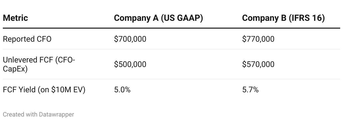Screen dimensions: 343x121
Task: Open the Created with Datawrapper link
Action: coord(39,115)
